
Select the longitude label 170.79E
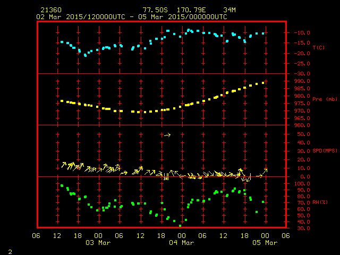pos(191,10)
